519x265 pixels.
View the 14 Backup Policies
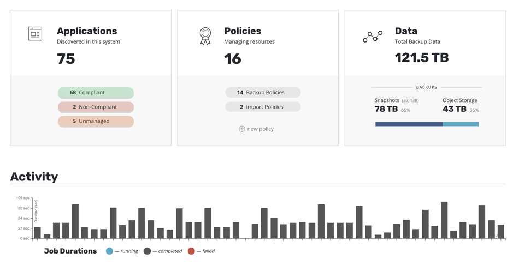point(263,93)
